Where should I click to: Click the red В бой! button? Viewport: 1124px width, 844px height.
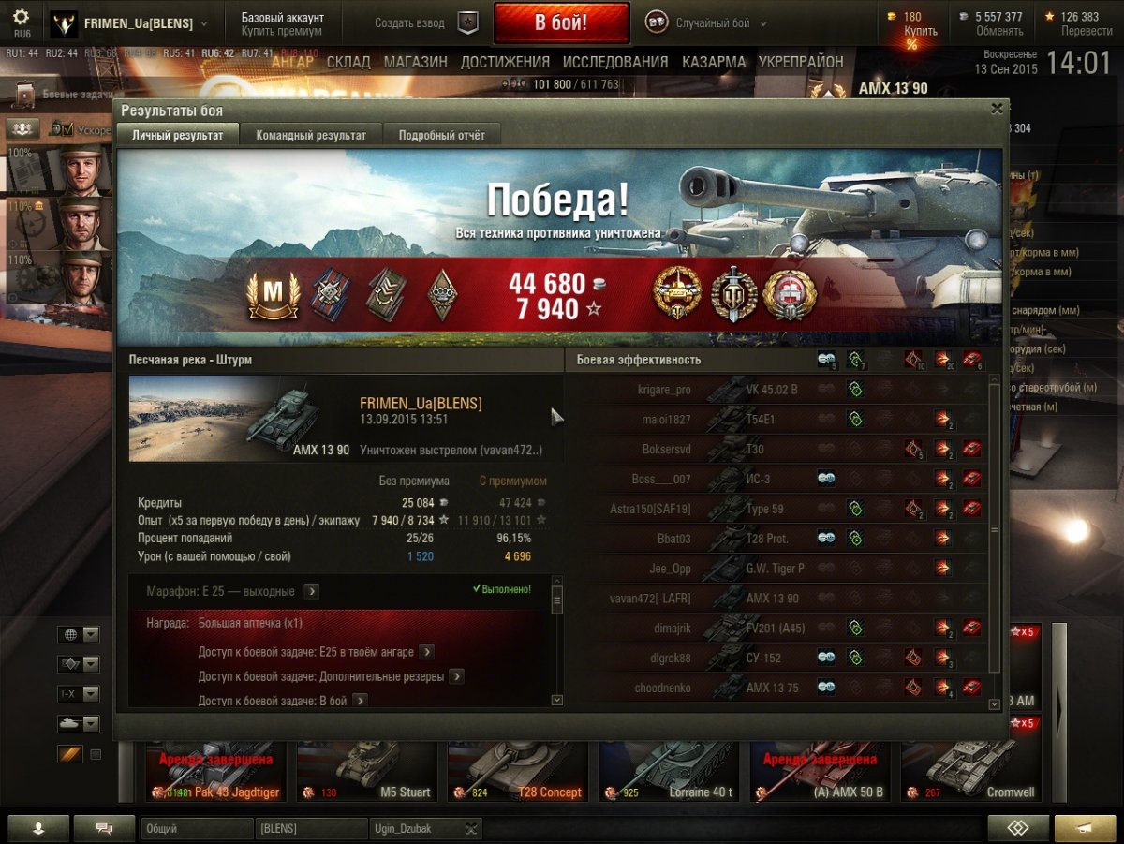tap(561, 23)
